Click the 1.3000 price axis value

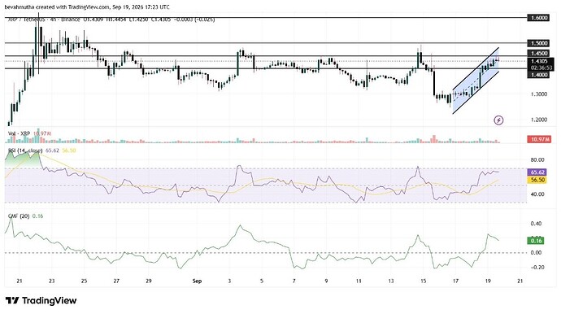pos(539,94)
